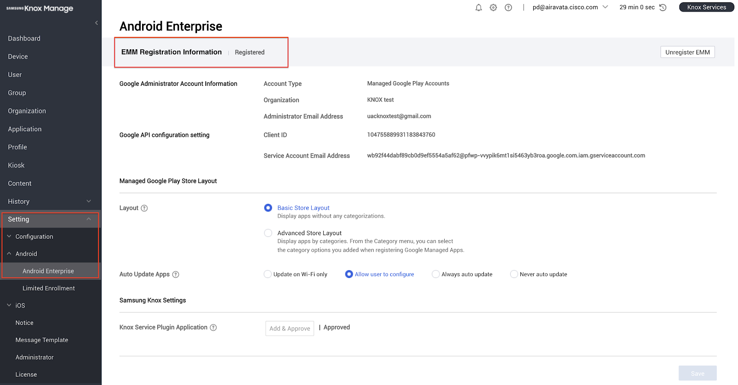Open Message Template under Setting

[42, 340]
